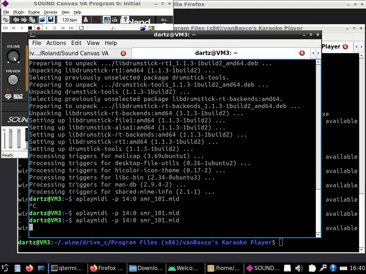Image resolution: width=366 pixels, height=274 pixels.
Task: Click the front terminal scrollbar up arrow
Action: [318, 62]
